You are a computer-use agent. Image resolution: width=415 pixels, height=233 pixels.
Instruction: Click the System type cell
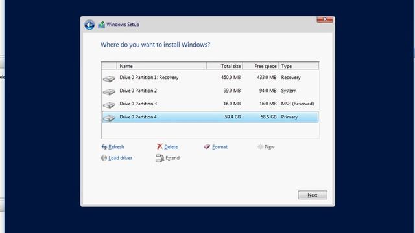click(289, 91)
